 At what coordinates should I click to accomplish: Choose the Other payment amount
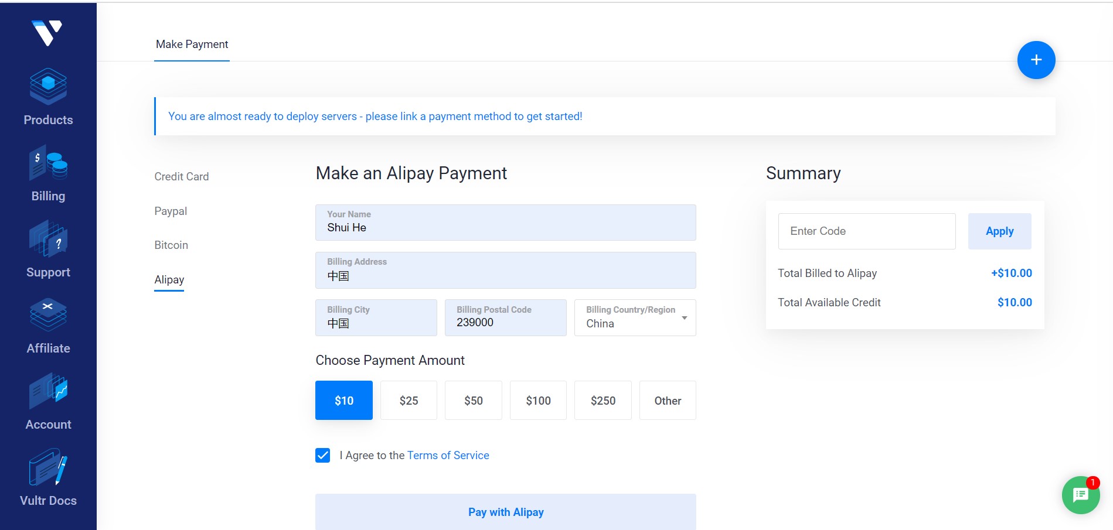click(x=668, y=401)
